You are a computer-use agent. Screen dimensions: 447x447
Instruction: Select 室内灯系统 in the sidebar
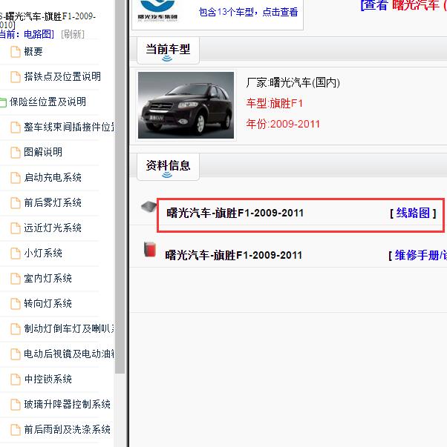(x=48, y=278)
